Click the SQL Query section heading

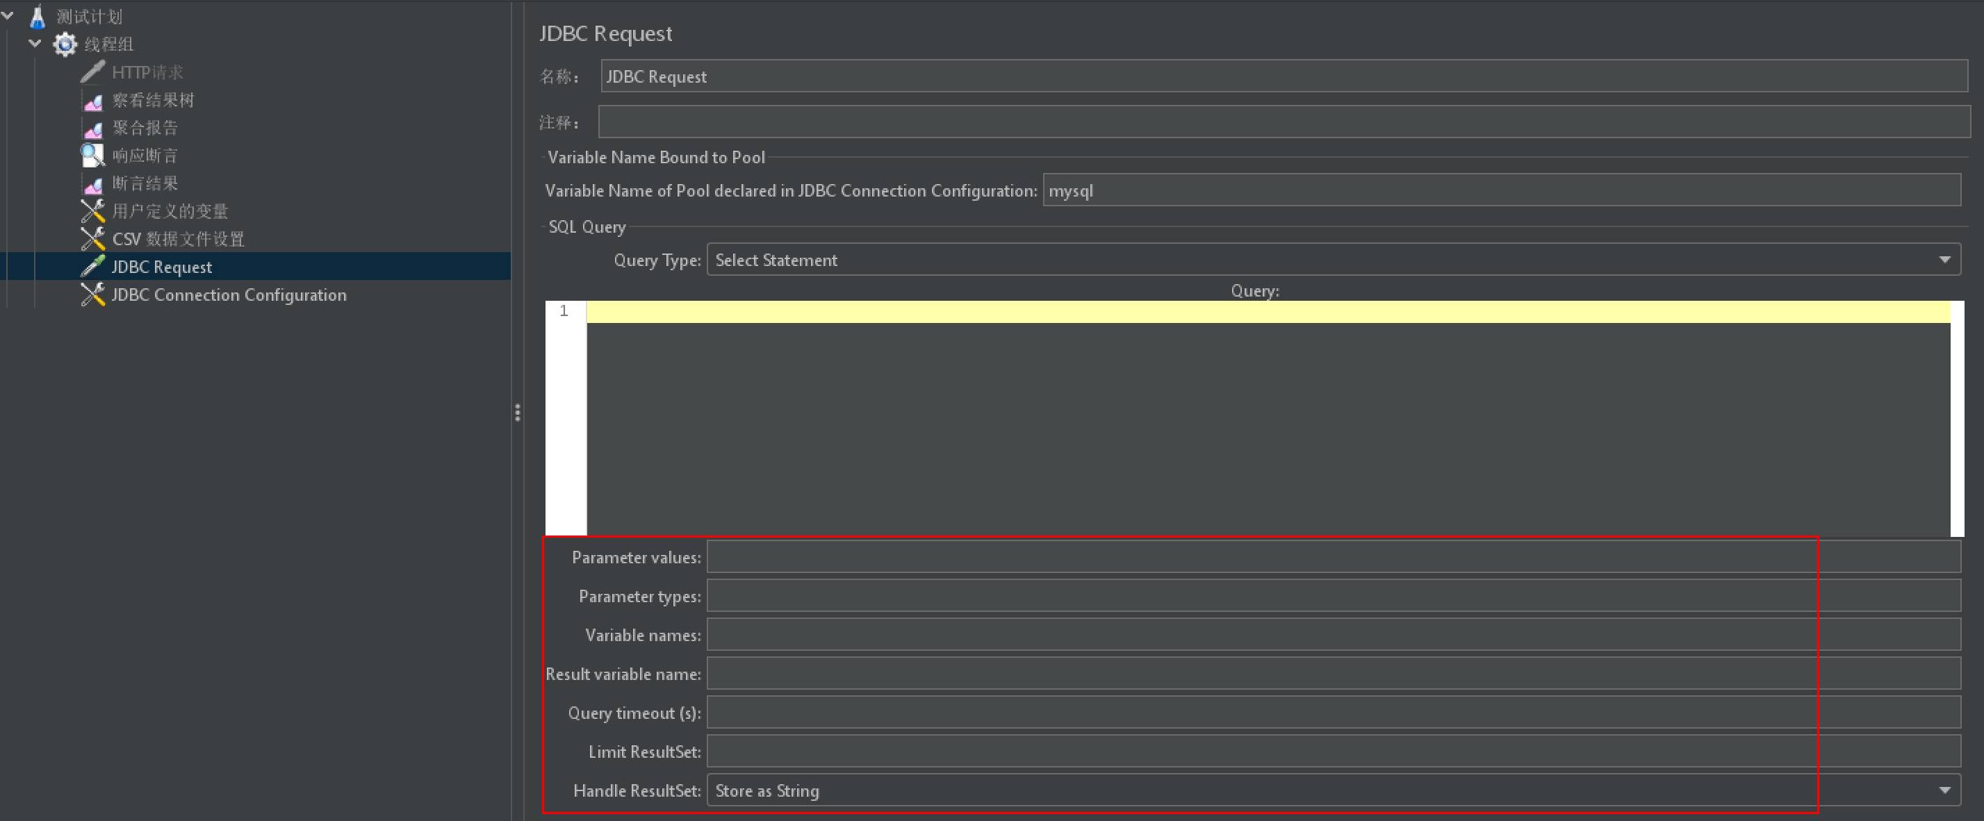tap(587, 226)
